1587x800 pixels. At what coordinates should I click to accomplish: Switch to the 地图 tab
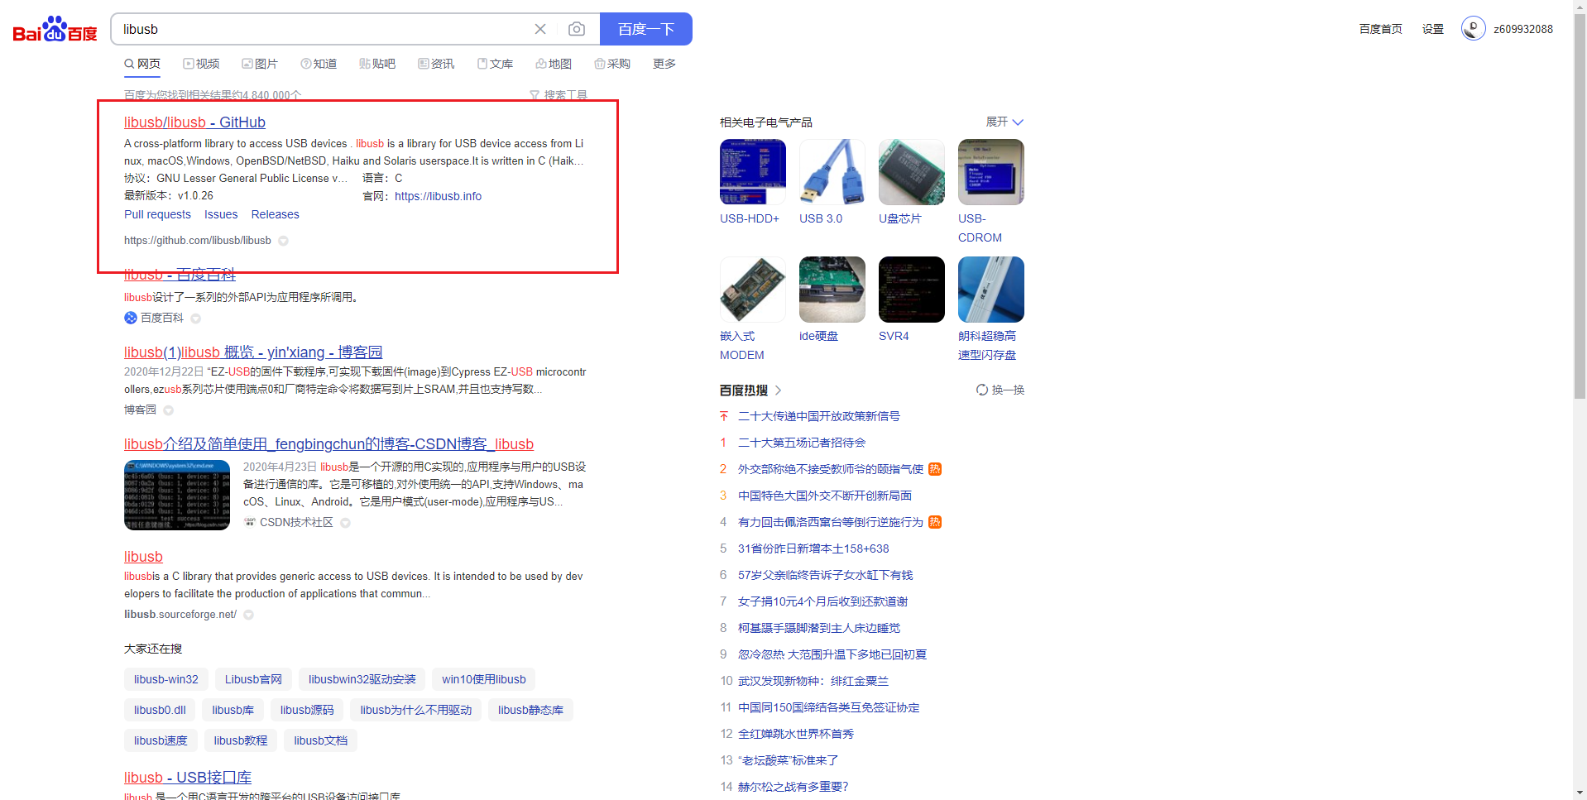(554, 64)
